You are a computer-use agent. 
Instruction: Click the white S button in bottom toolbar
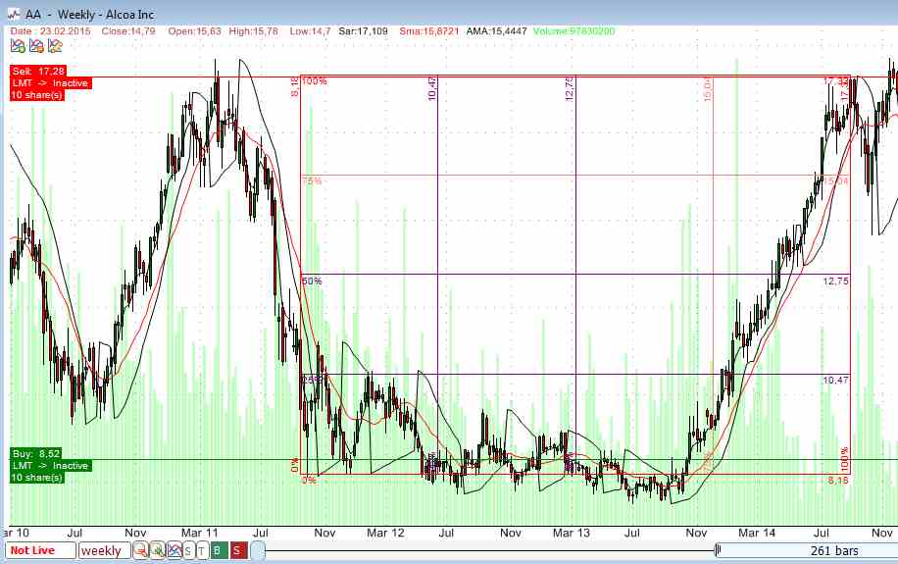point(187,550)
